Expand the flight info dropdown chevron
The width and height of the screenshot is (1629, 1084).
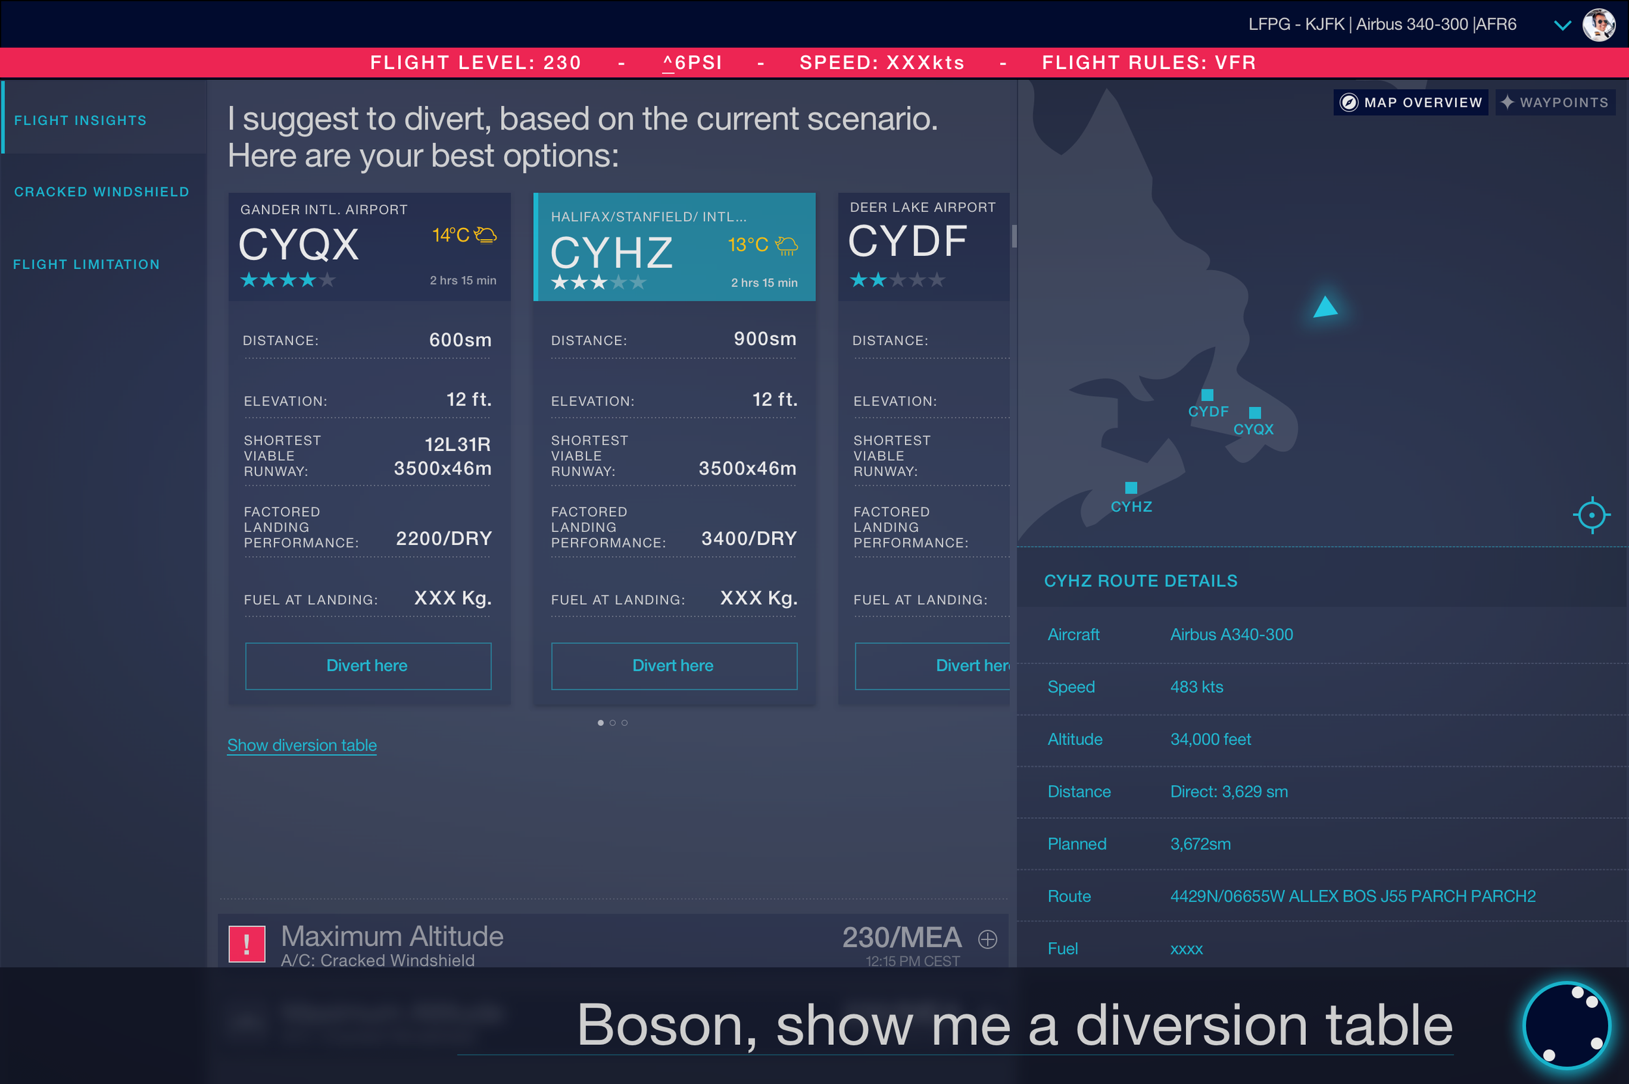coord(1562,25)
